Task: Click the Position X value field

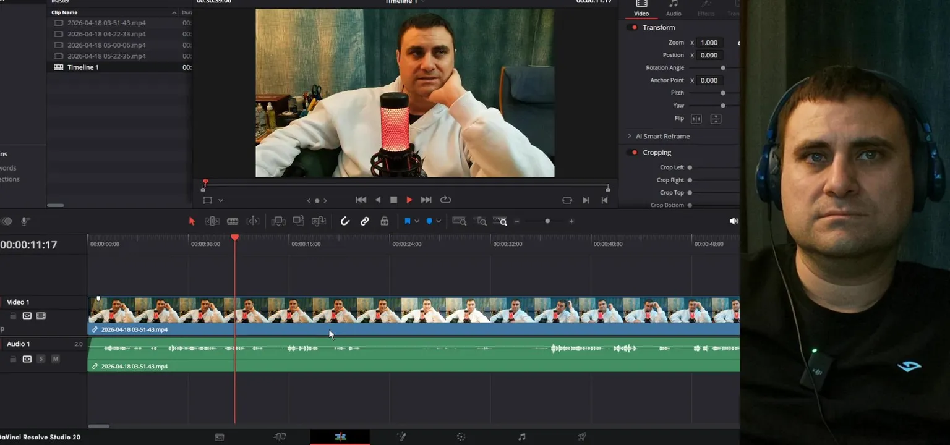Action: (x=709, y=55)
